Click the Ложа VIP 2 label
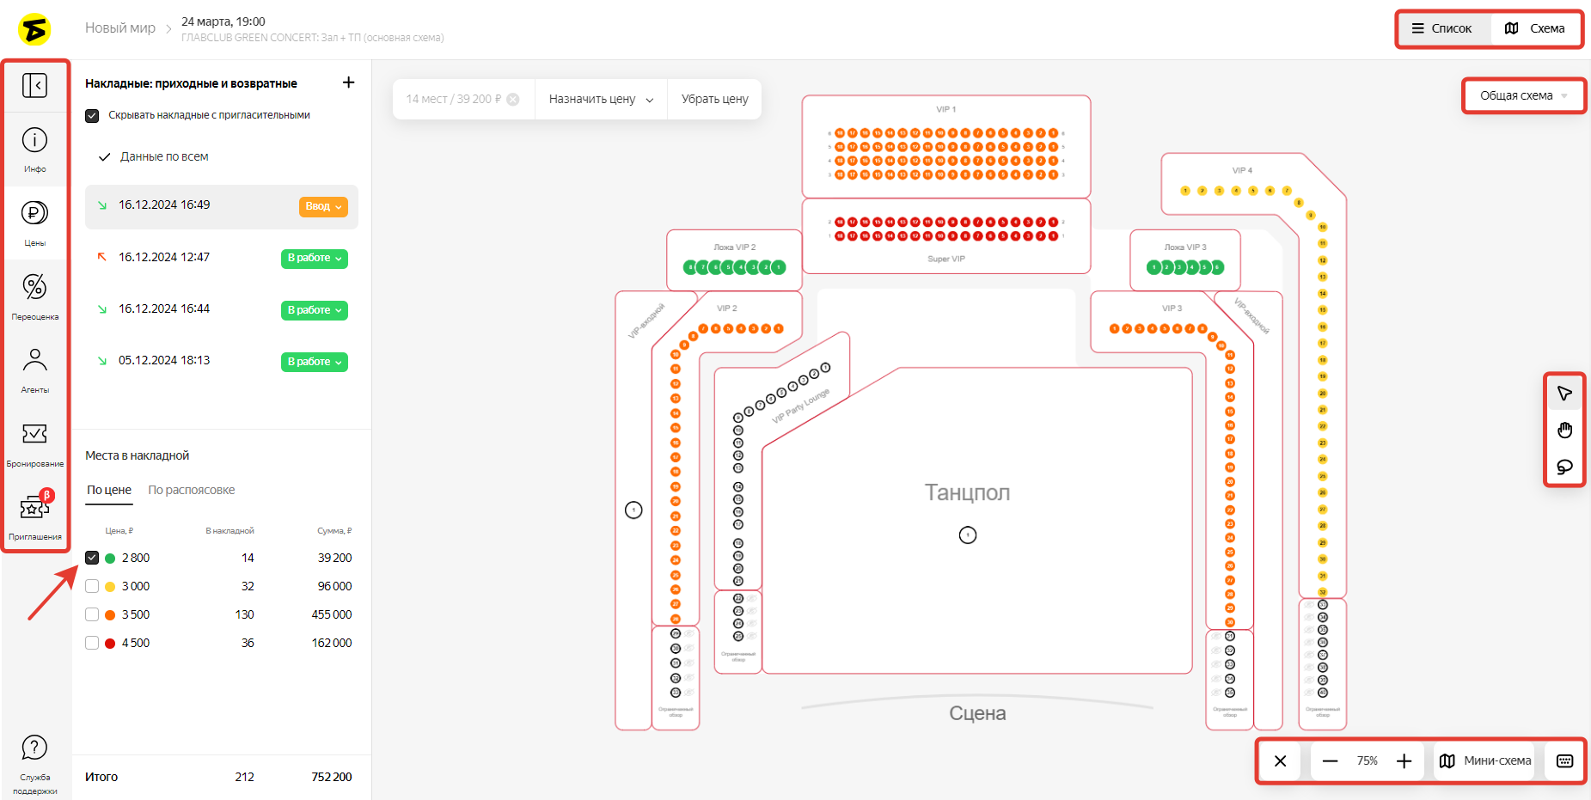The image size is (1591, 800). pos(735,247)
